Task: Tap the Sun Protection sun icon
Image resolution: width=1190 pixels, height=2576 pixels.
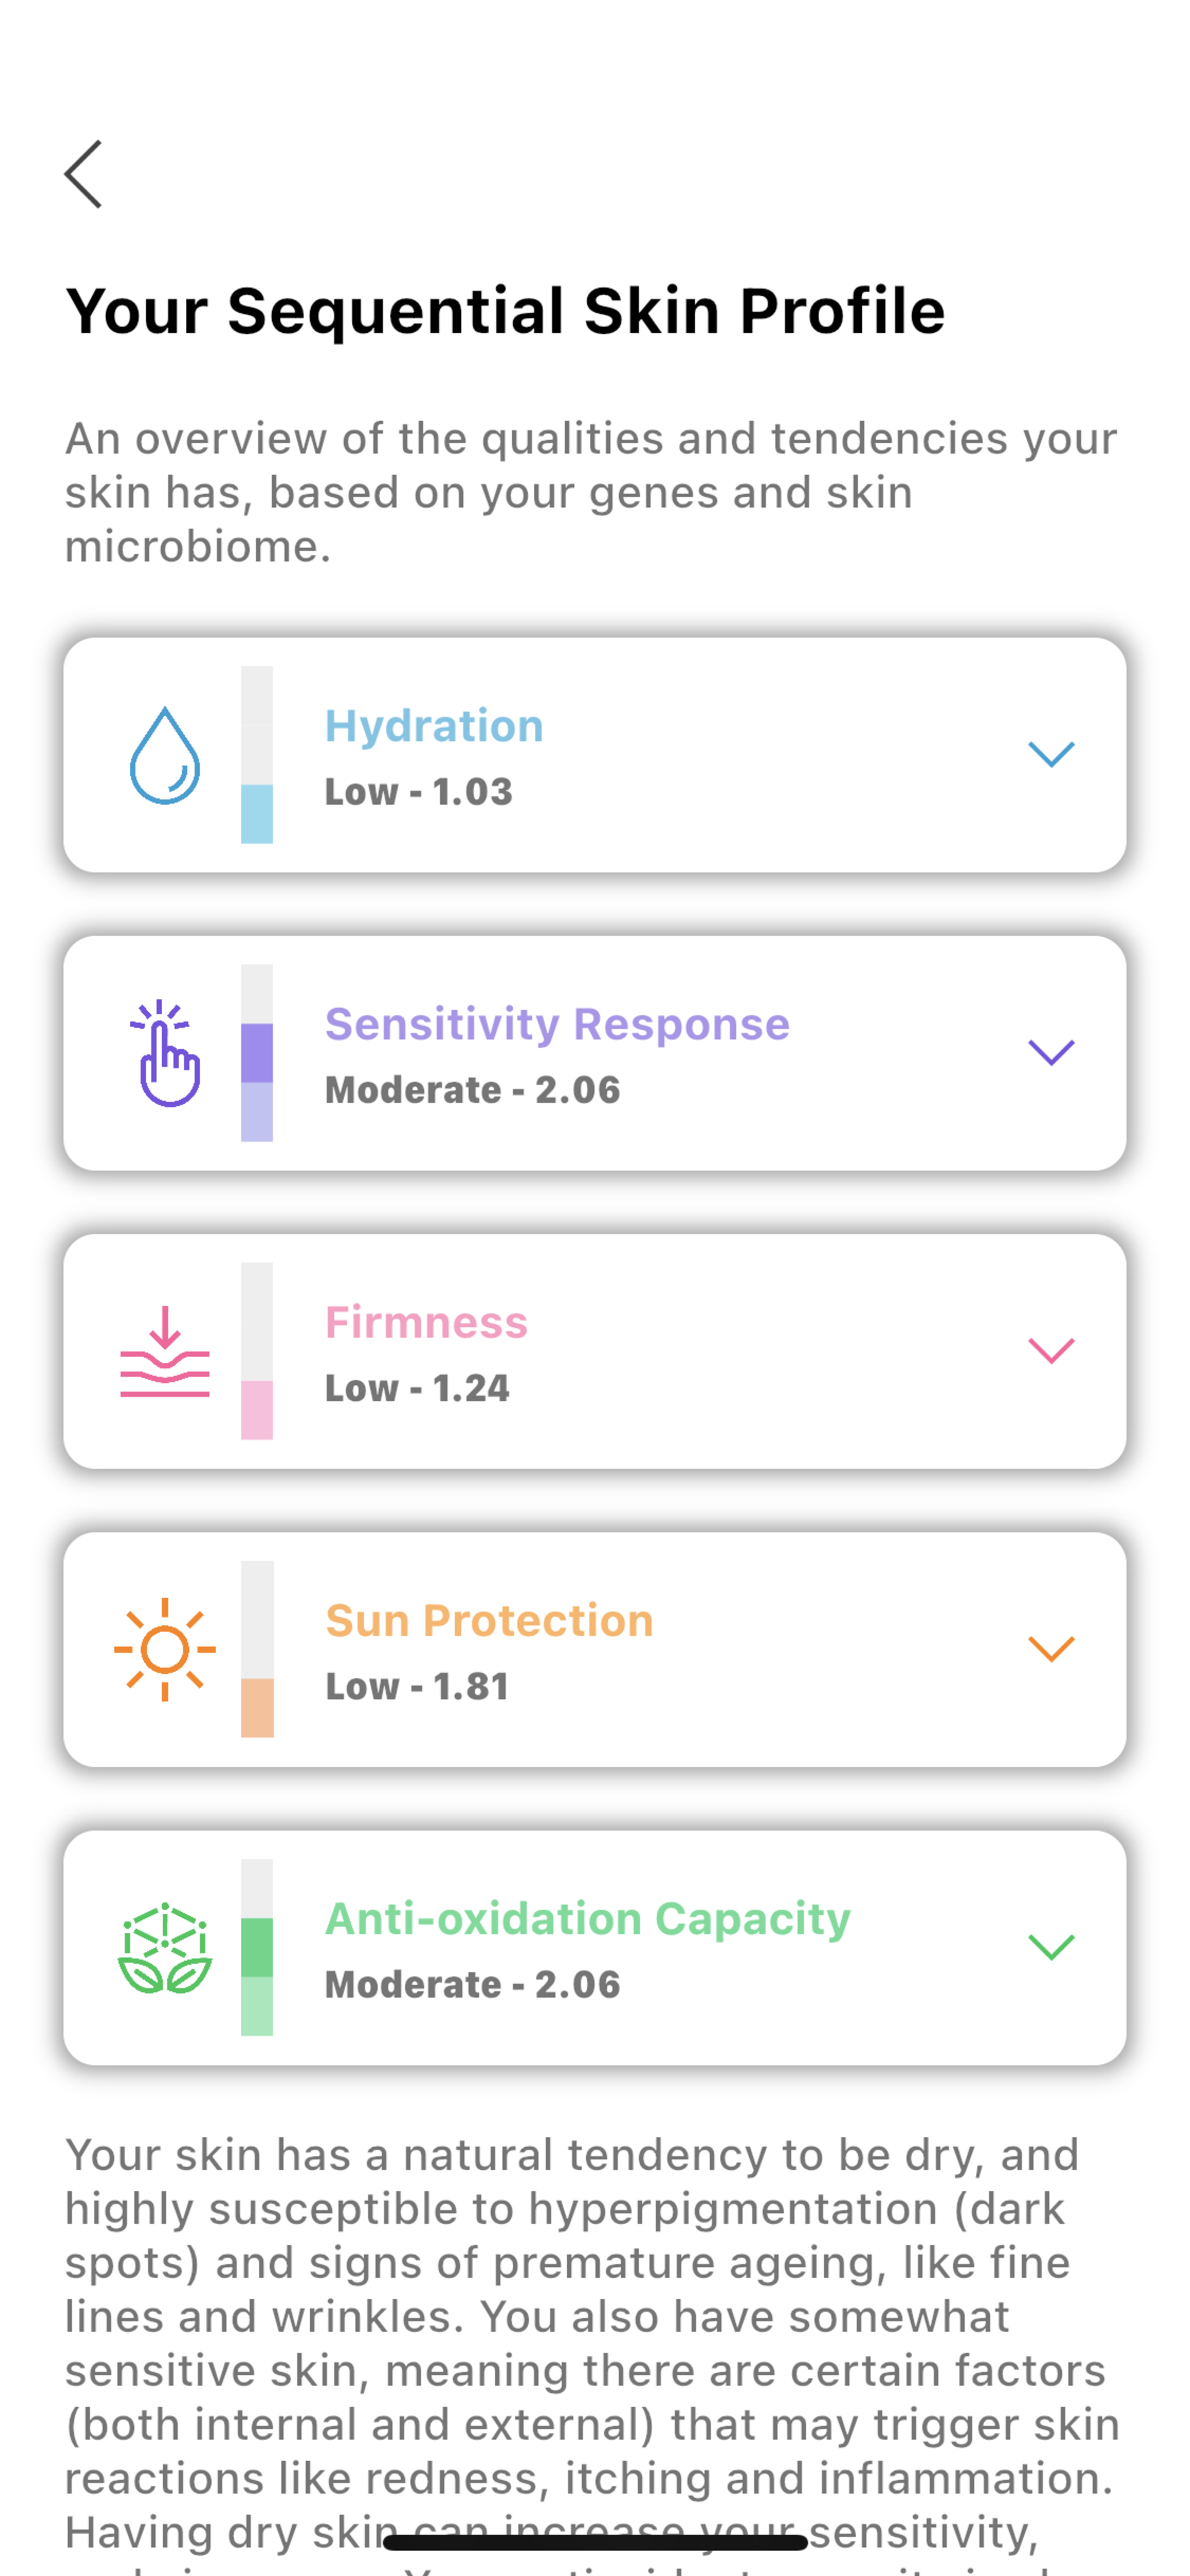Action: (x=165, y=1649)
